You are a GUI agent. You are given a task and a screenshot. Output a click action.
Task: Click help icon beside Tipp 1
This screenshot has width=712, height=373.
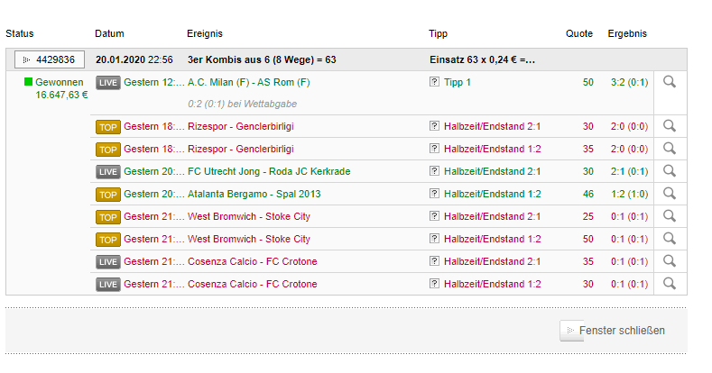434,82
